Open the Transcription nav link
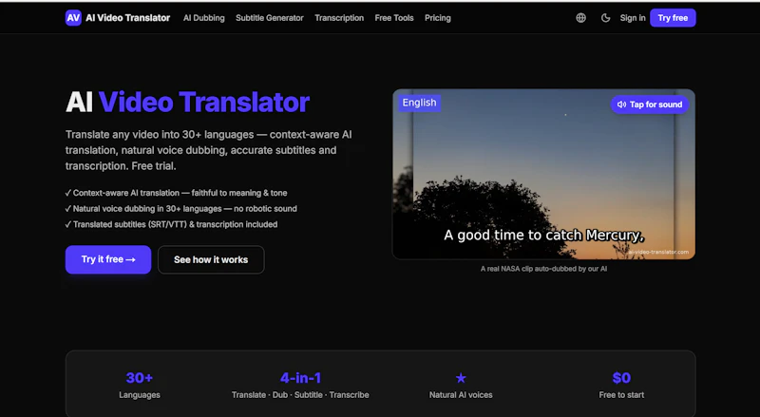 click(339, 18)
